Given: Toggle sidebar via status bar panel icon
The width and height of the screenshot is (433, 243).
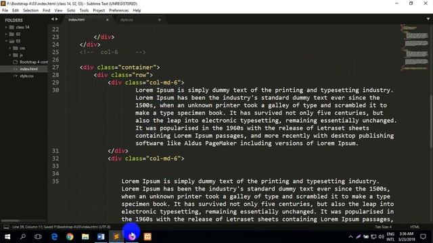Looking at the screenshot, I should pyautogui.click(x=6, y=227).
